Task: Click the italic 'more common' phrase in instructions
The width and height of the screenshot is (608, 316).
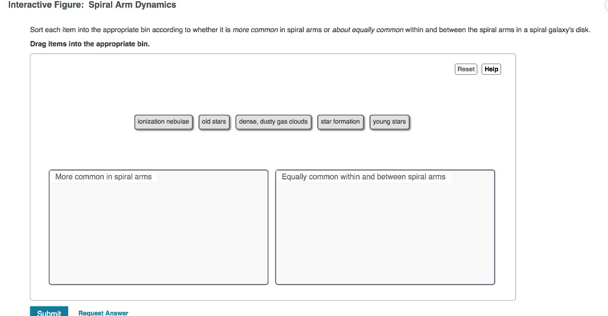Action: point(255,30)
